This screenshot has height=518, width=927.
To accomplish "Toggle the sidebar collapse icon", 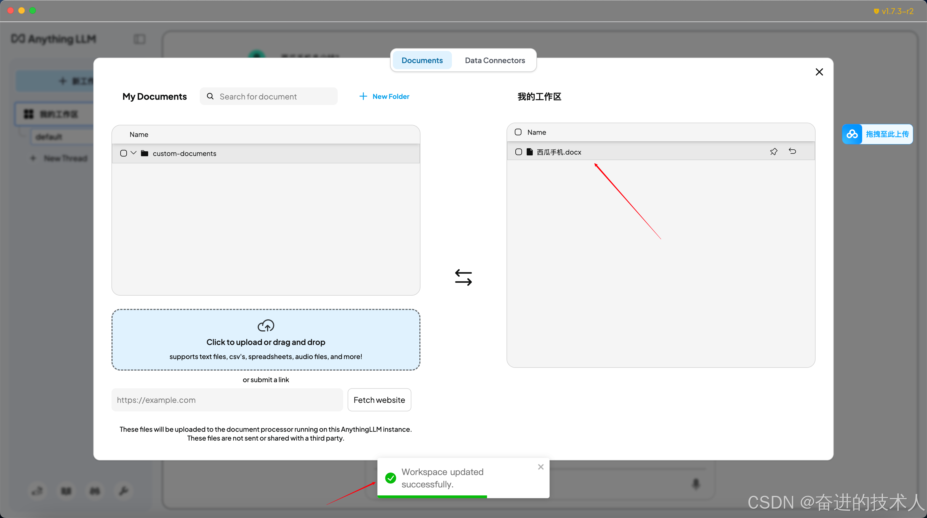I will 139,39.
